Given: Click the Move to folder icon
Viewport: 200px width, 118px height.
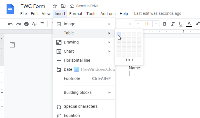Looking at the screenshot, I should (63, 6).
